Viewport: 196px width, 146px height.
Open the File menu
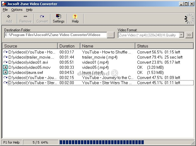click(x=5, y=10)
